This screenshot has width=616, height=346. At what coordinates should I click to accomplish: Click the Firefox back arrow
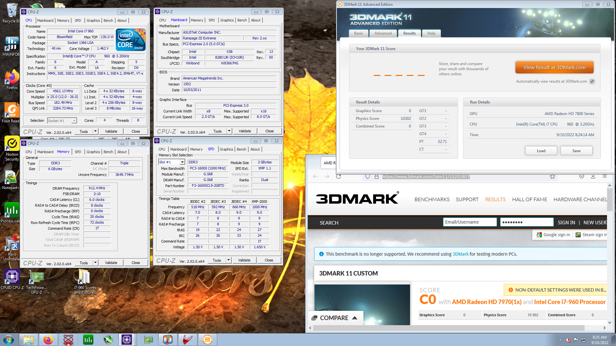(315, 177)
